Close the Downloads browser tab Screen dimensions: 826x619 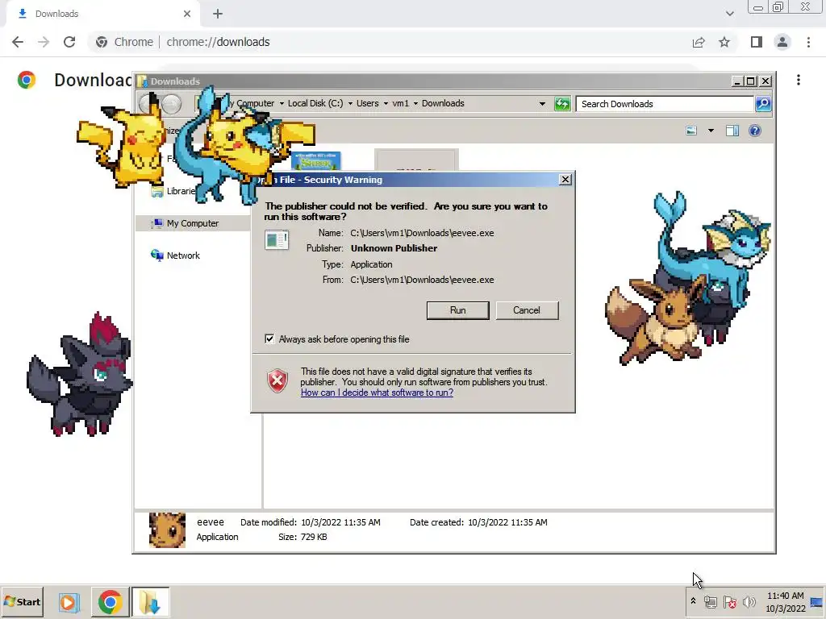187,14
